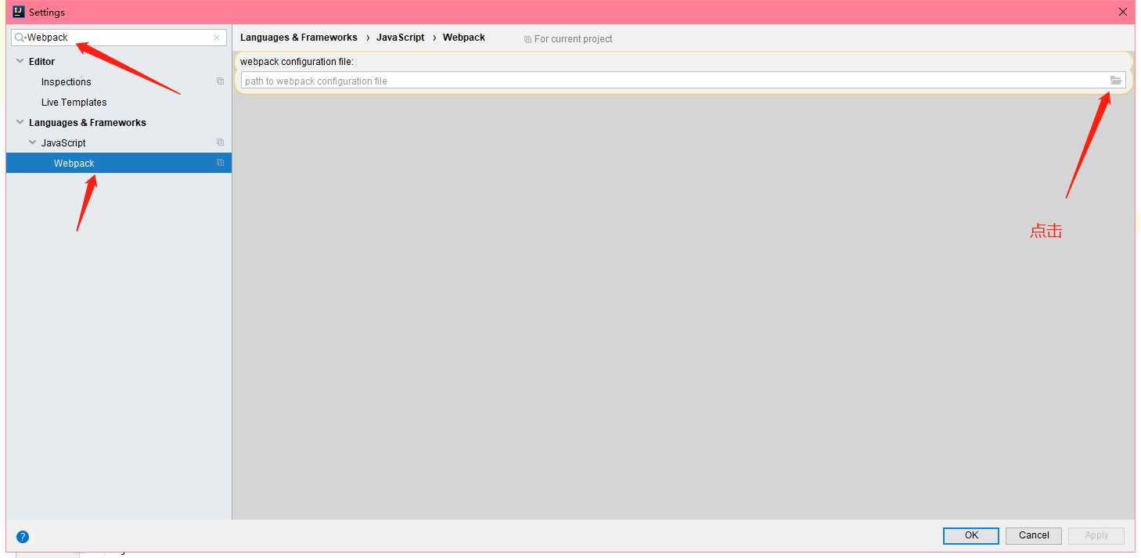1141x558 pixels.
Task: Click Webpack in the breadcrumb path
Action: pyautogui.click(x=464, y=38)
